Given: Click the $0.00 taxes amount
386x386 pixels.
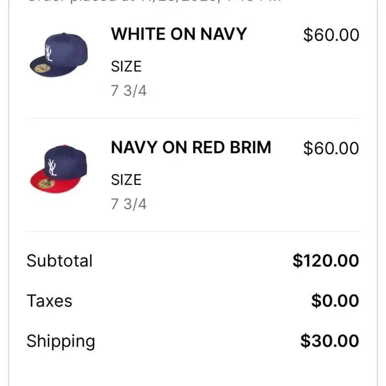Looking at the screenshot, I should (x=335, y=301).
